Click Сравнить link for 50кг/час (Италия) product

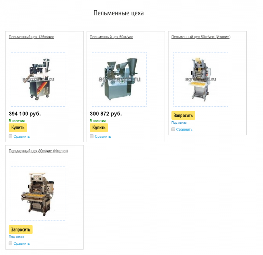click(184, 130)
